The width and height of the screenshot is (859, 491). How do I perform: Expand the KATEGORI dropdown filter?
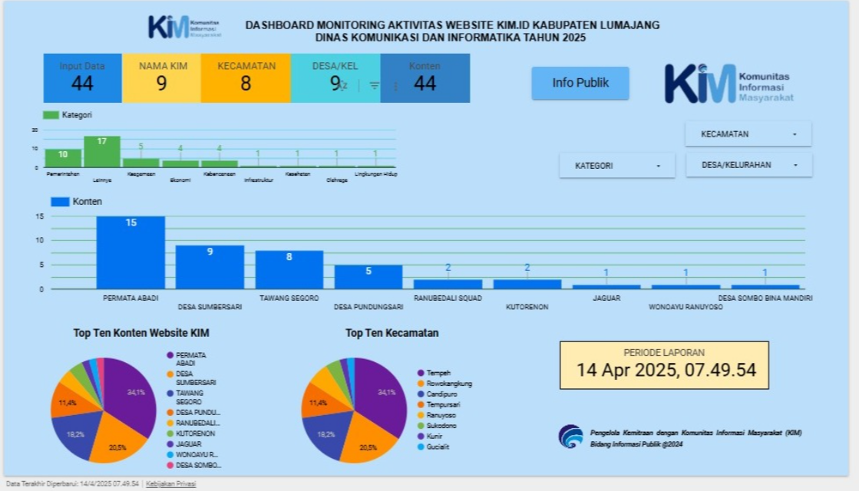click(x=617, y=166)
